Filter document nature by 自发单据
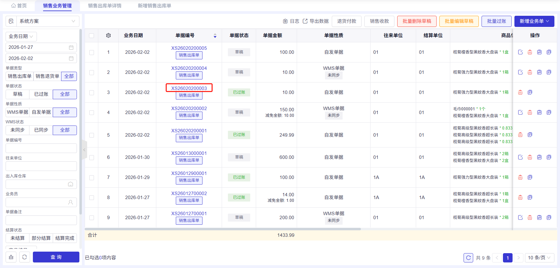 tap(41, 112)
